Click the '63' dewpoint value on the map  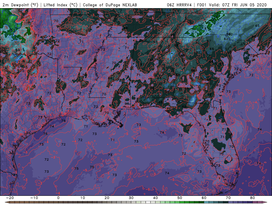pos(18,50)
